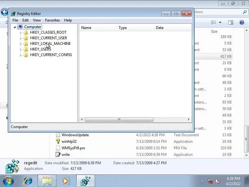This screenshot has width=249, height=187.
Task: Open Internet Explorer from the taskbar
Action: (x=28, y=181)
